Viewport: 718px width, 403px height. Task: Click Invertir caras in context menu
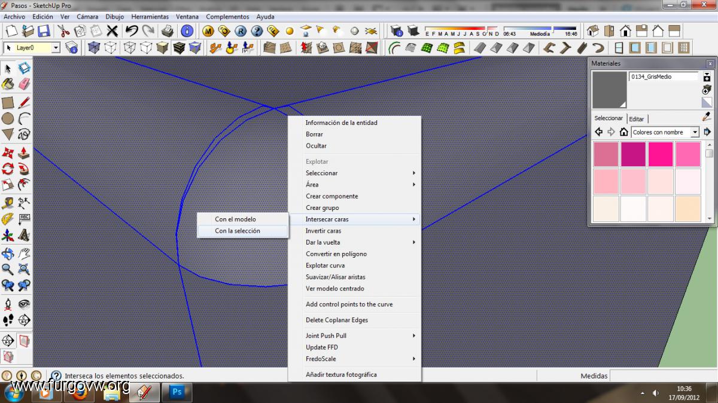click(354, 231)
